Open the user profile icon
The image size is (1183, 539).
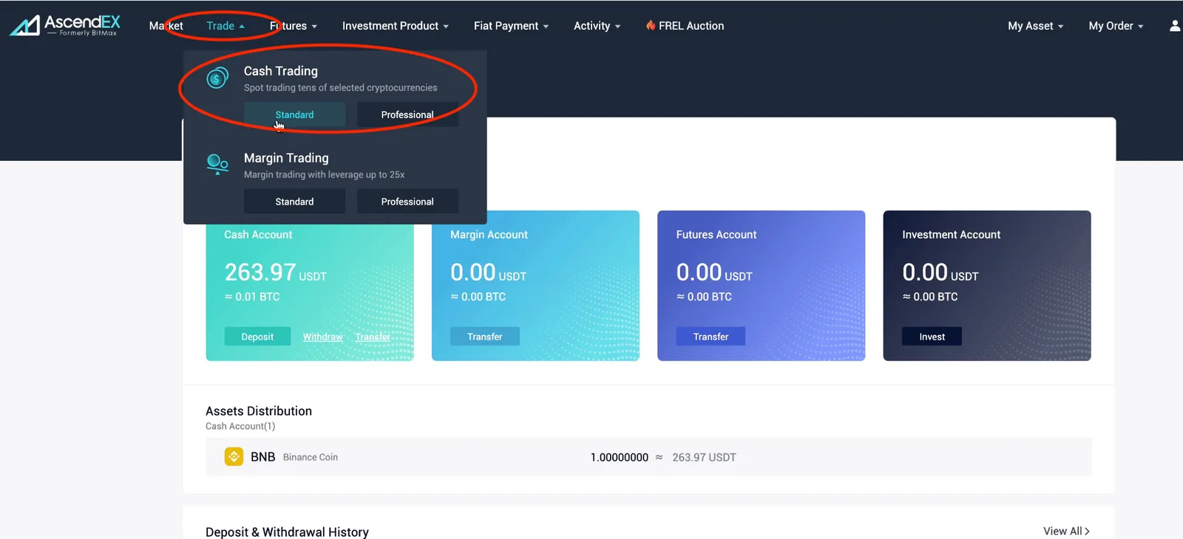pyautogui.click(x=1175, y=26)
